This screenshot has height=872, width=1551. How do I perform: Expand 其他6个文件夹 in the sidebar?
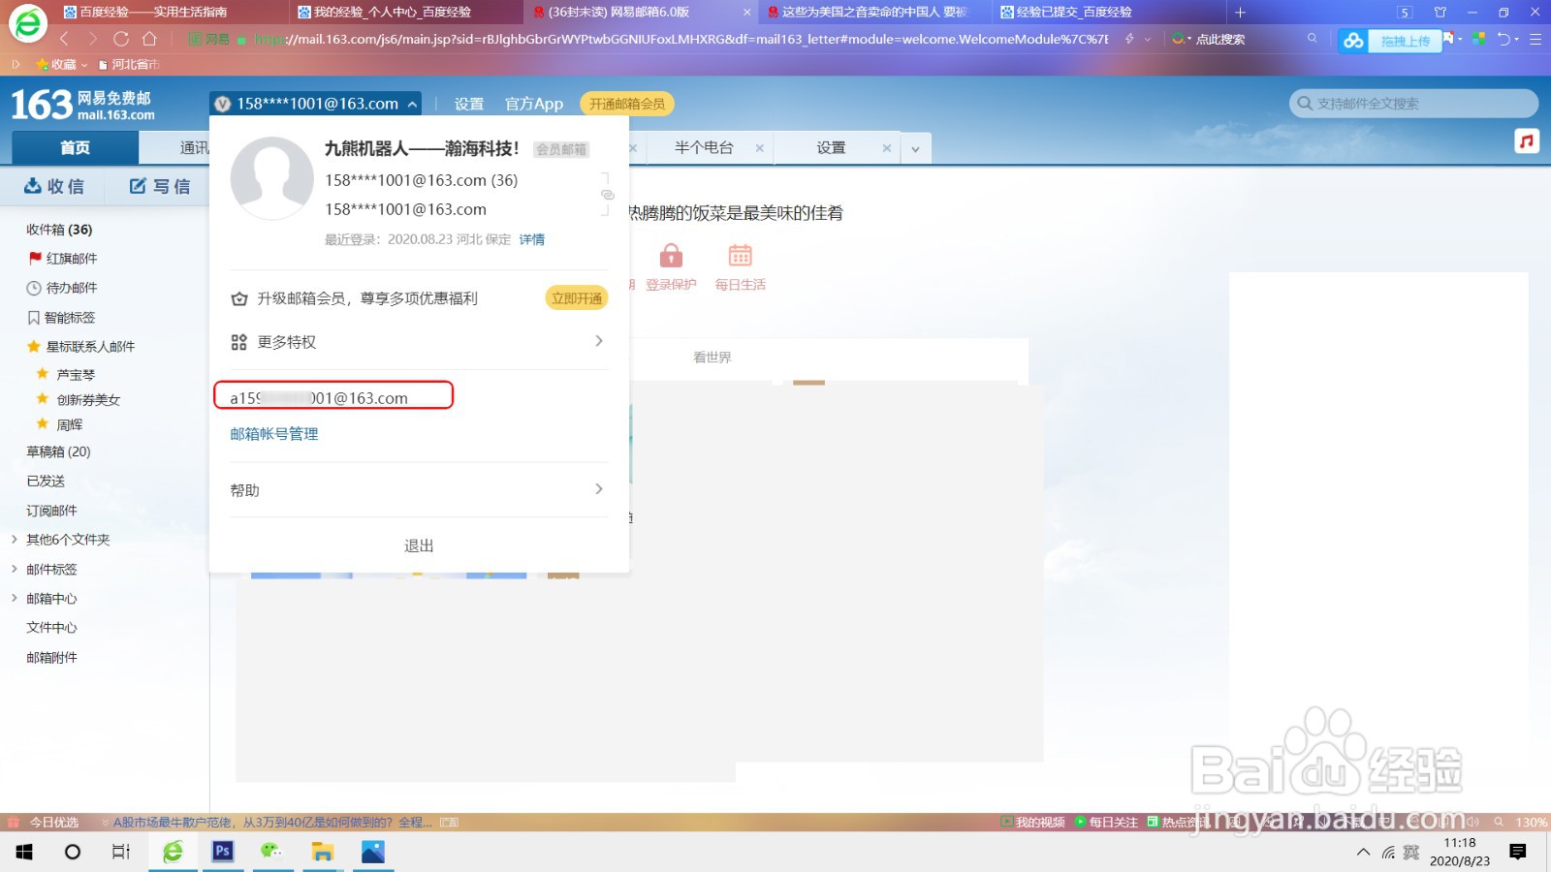[x=14, y=540]
